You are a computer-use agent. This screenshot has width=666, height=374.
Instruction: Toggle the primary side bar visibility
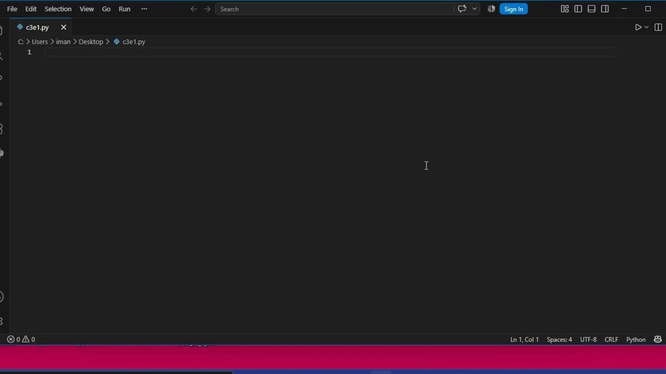[x=578, y=9]
